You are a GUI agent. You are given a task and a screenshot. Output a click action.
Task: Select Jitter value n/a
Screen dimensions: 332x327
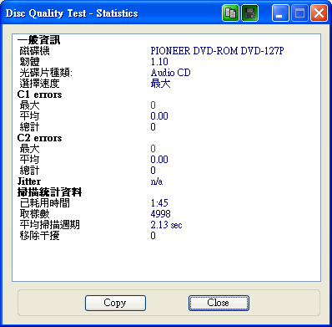coord(157,181)
